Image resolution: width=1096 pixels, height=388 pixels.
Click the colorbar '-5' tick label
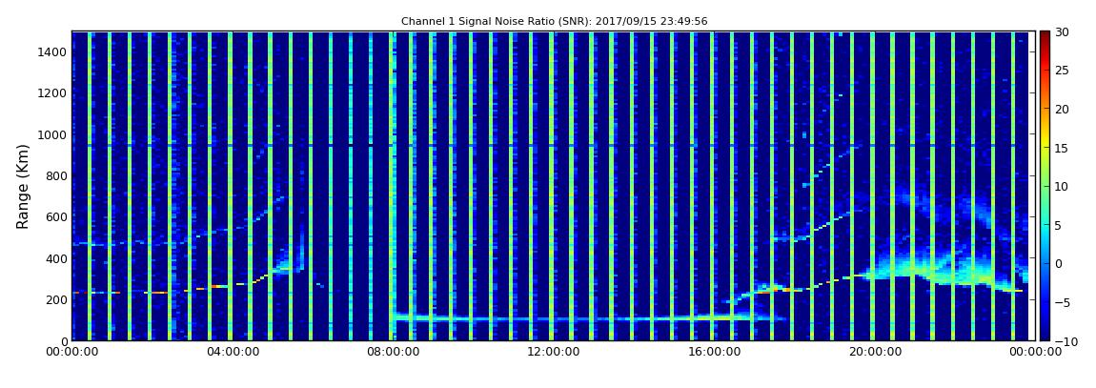1063,302
